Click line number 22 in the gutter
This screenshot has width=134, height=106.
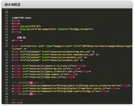[6, 18]
